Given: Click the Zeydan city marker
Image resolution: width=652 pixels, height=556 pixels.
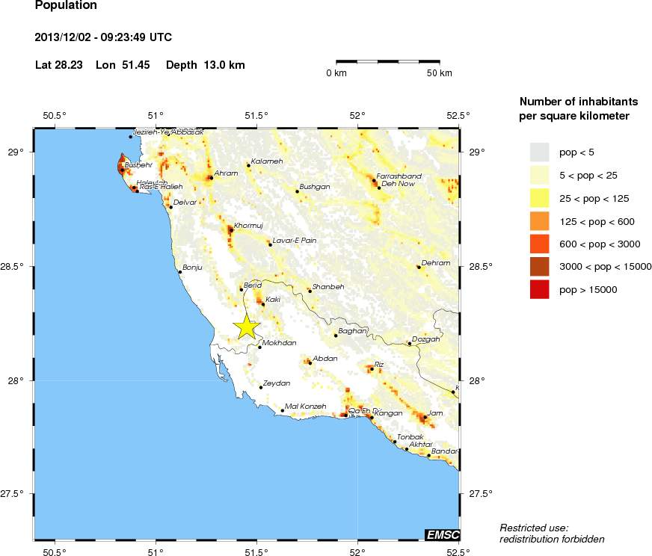Looking at the screenshot, I should point(261,387).
